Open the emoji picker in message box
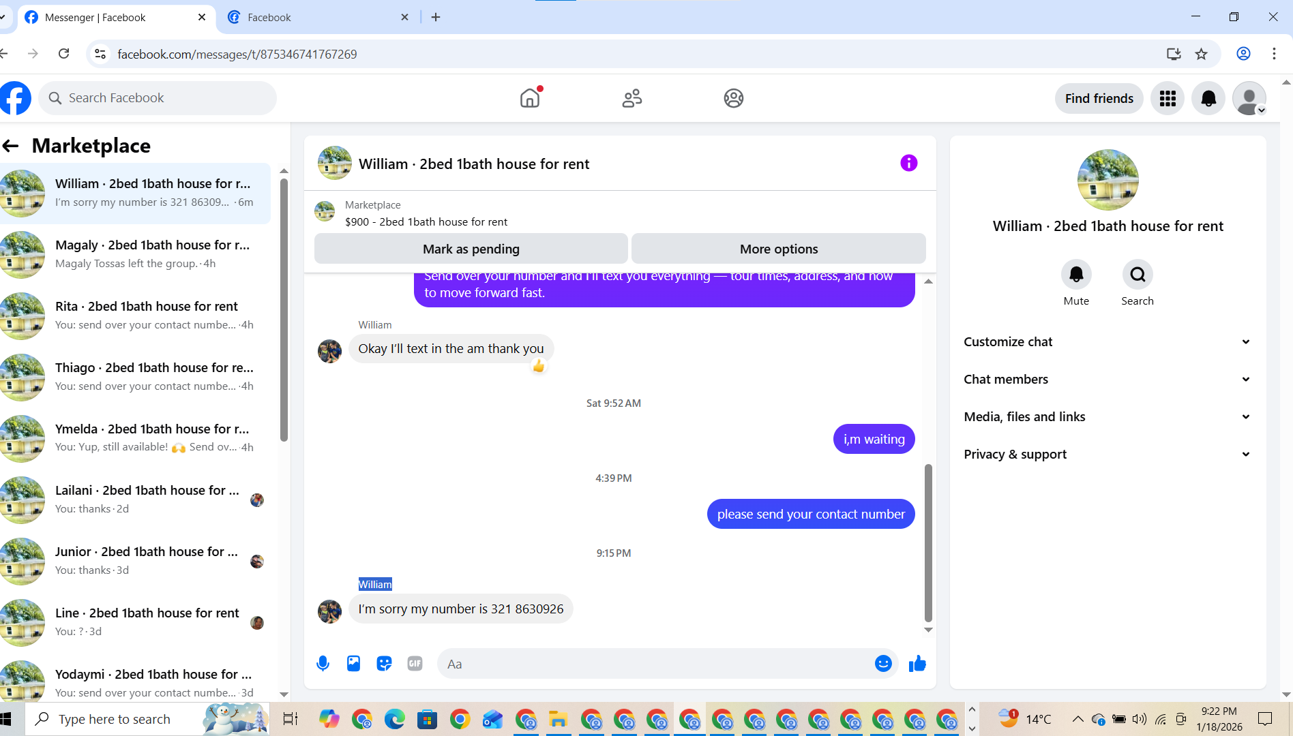The height and width of the screenshot is (736, 1293). [883, 663]
